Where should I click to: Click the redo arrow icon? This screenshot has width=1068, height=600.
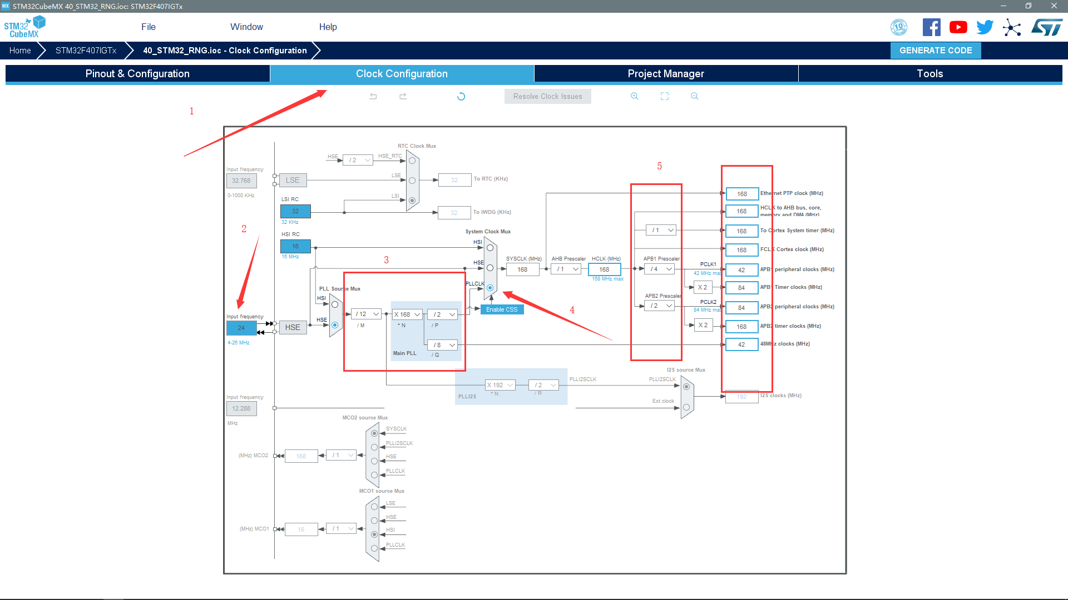pos(403,96)
